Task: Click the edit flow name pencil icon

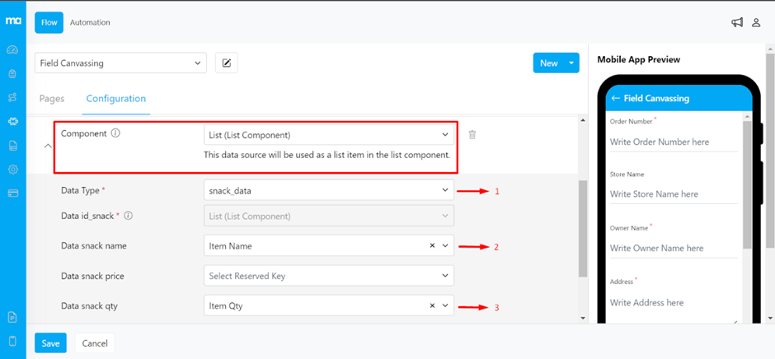Action: coord(226,63)
